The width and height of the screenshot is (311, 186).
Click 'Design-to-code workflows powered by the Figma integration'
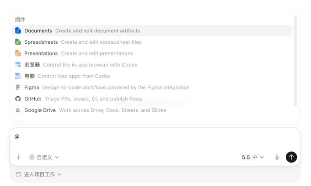pos(116,88)
